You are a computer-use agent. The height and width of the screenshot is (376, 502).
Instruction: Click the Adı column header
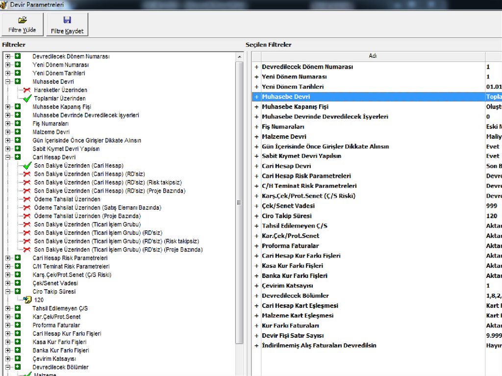click(373, 56)
